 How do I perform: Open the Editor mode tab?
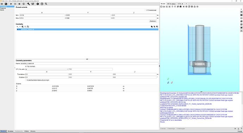tap(27, 131)
